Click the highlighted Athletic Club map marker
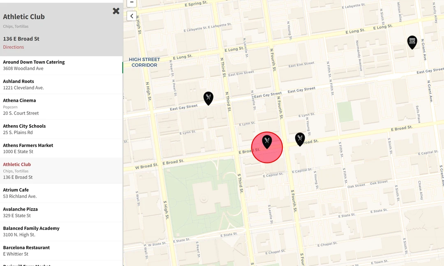 coord(267,142)
